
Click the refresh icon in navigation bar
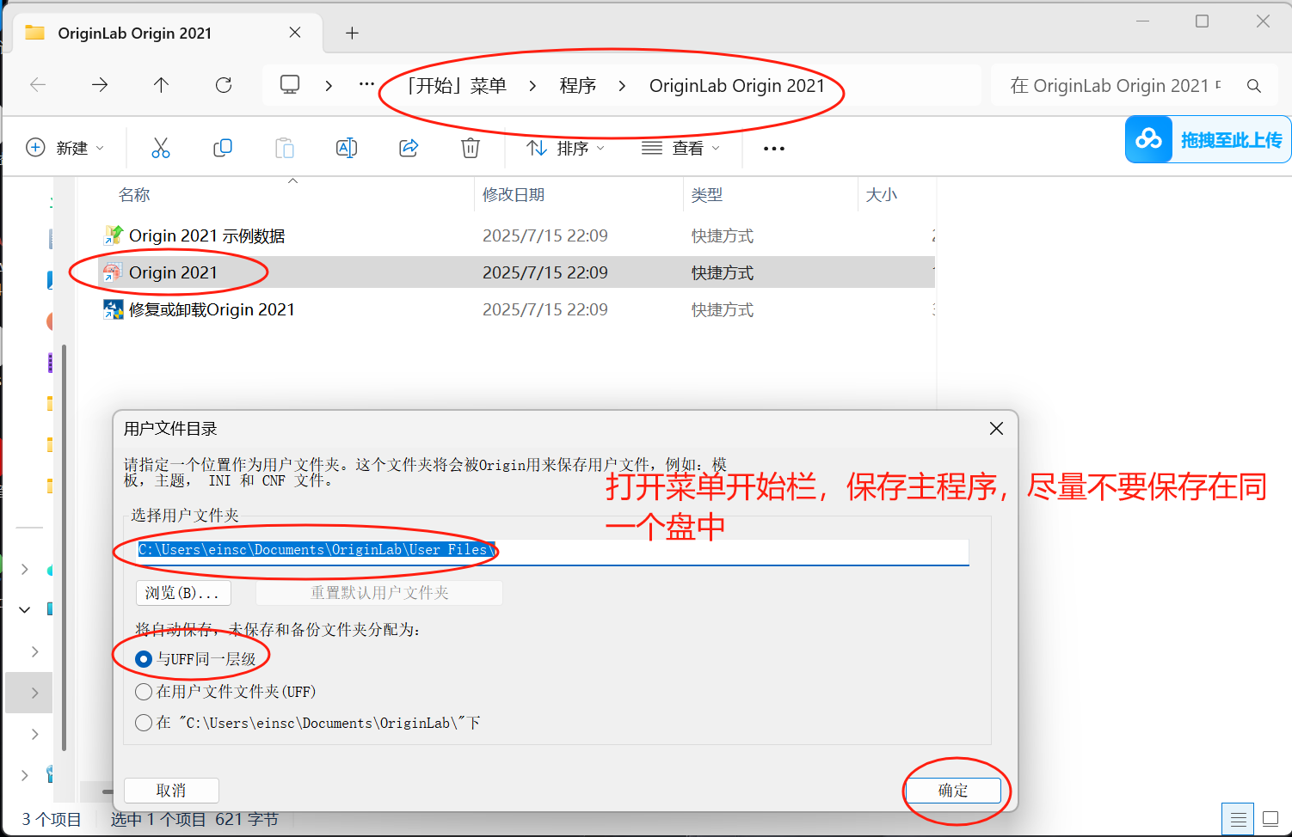tap(224, 84)
